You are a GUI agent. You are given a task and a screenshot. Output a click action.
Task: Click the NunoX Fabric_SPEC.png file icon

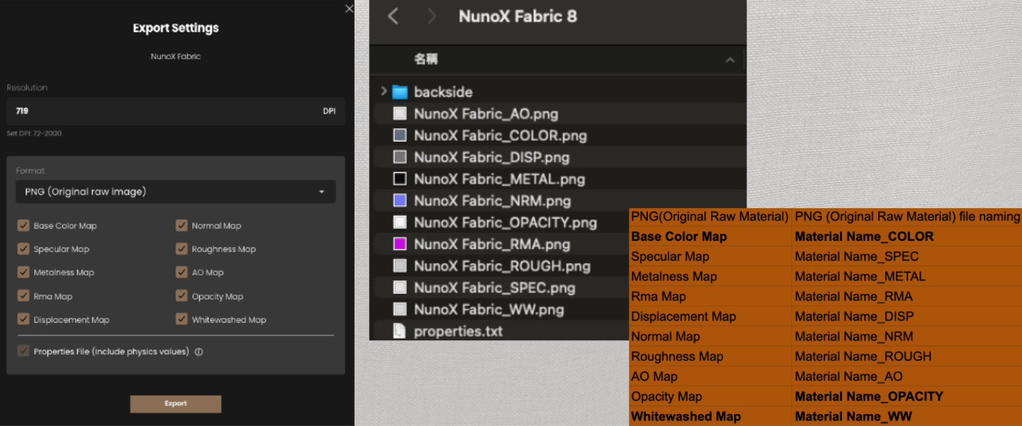pos(400,287)
